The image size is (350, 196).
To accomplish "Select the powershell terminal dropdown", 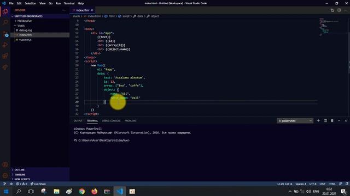I will click(295, 121).
